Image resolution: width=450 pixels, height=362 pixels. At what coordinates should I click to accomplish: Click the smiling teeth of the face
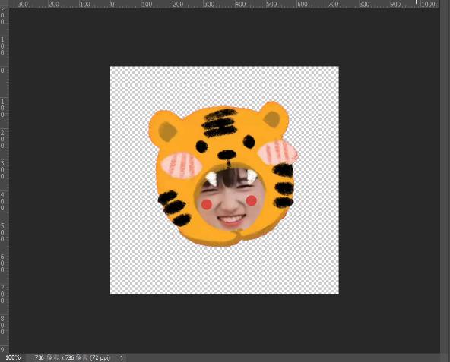(x=231, y=219)
